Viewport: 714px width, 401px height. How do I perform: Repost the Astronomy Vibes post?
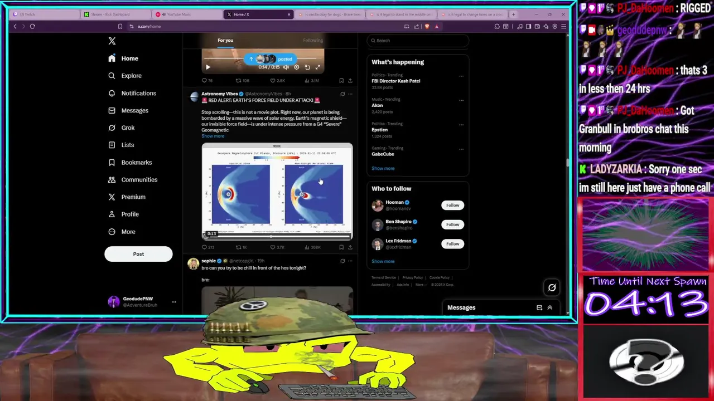coord(241,247)
